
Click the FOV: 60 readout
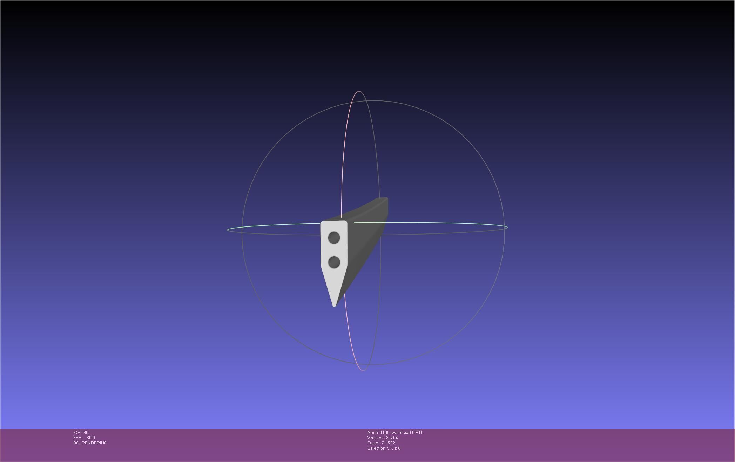[x=81, y=433]
